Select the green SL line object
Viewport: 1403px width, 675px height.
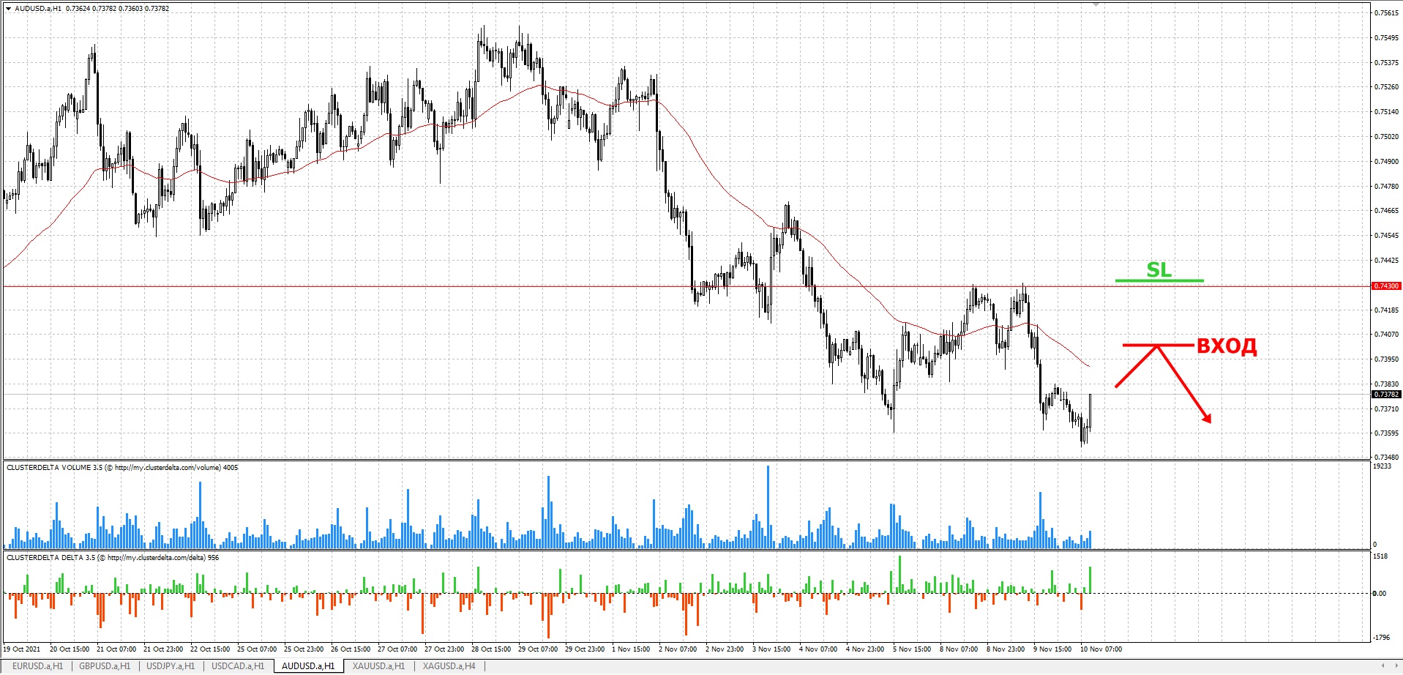pos(1159,280)
